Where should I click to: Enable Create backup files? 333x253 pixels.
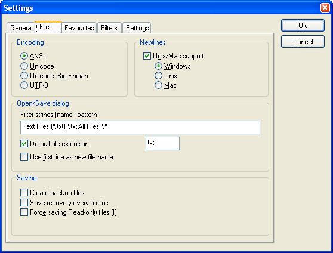coord(53,193)
